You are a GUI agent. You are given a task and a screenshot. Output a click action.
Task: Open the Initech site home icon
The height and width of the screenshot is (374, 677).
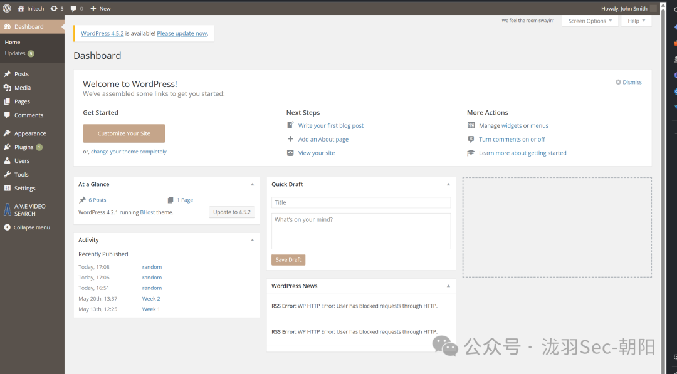[x=21, y=8]
